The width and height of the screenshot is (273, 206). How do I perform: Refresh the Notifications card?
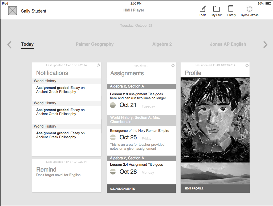98,65
